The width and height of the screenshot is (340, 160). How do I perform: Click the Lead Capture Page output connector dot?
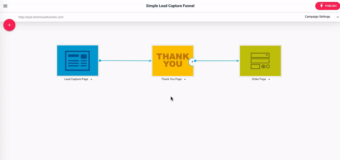100,61
